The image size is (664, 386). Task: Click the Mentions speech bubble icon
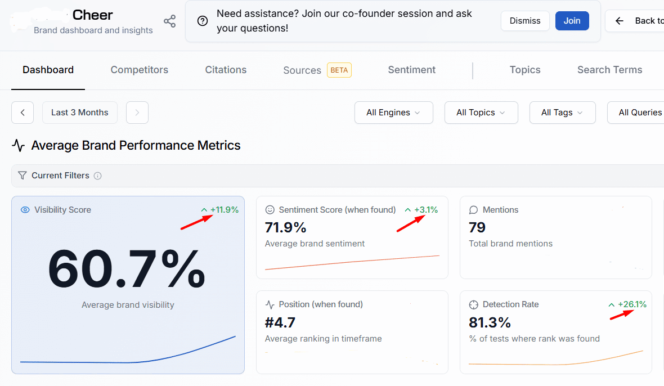pos(473,210)
